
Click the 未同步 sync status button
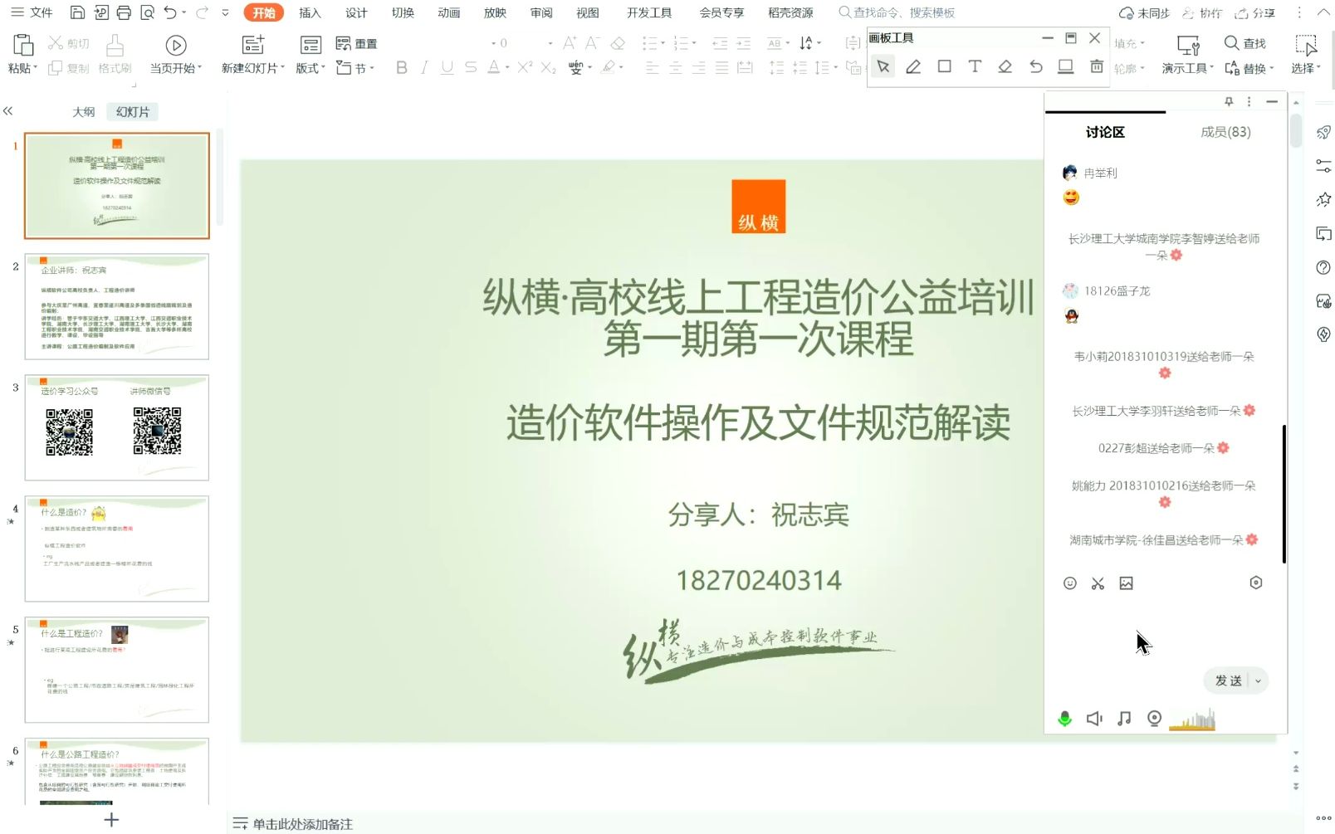(x=1144, y=12)
